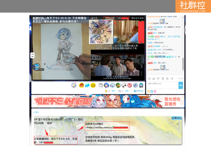This screenshot has height=147, width=211.
Task: Choose the red-and-yellow character gift icon
Action: pyautogui.click(x=81, y=85)
